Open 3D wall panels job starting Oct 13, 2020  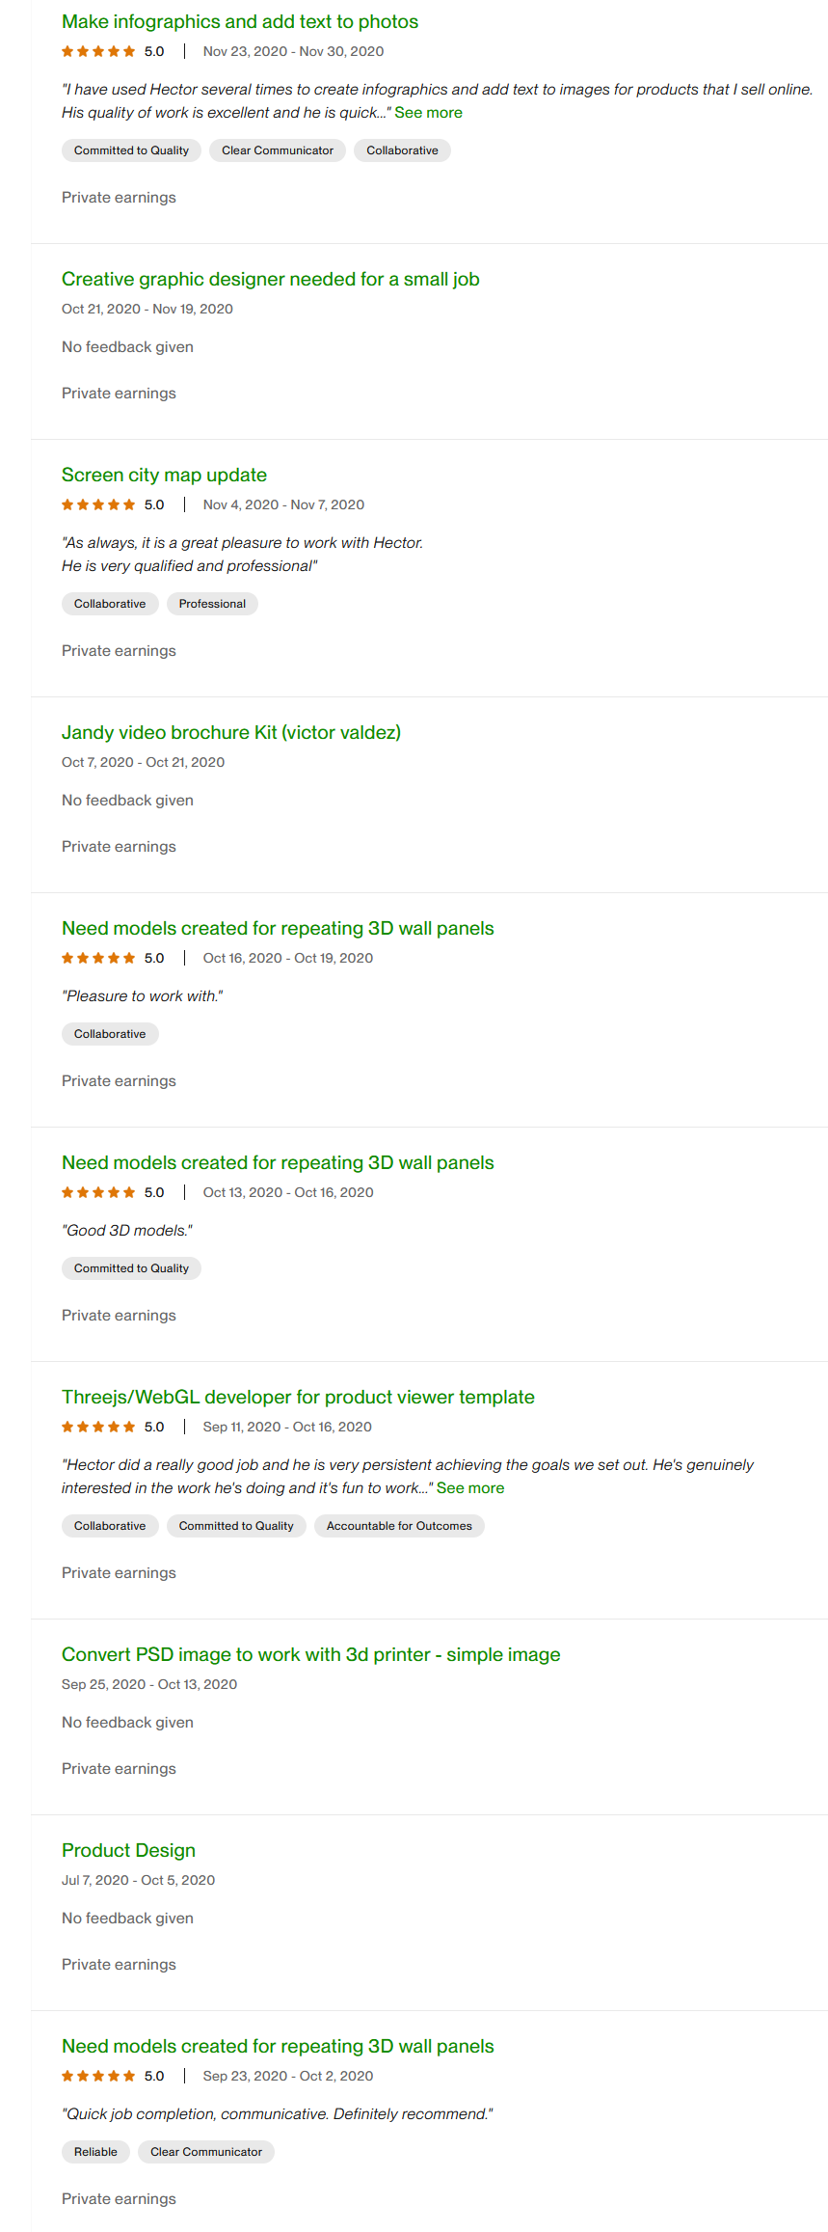pyautogui.click(x=278, y=1162)
